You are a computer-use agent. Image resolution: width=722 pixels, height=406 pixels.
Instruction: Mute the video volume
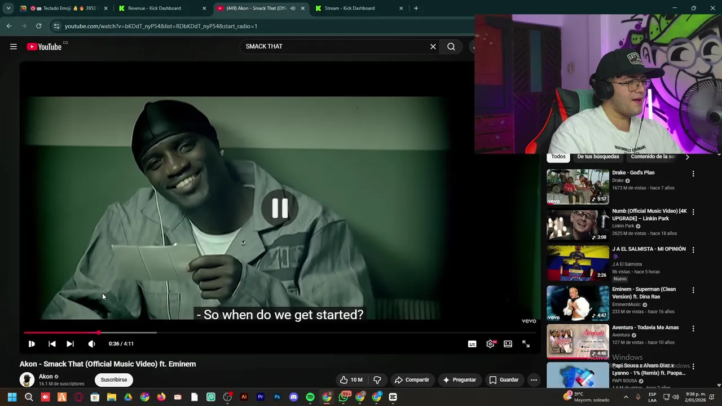[x=91, y=343]
